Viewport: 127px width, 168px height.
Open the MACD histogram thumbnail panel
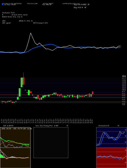[x=15, y=158]
